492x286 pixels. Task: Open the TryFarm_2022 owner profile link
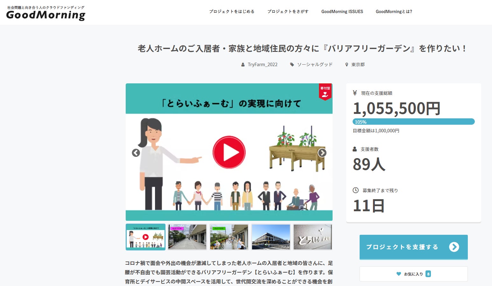click(263, 65)
